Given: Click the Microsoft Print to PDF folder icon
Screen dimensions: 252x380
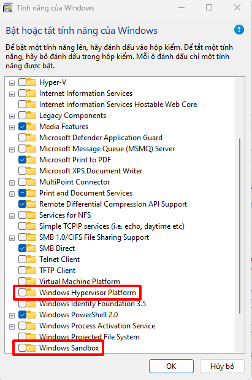Looking at the screenshot, I should click(31, 160).
